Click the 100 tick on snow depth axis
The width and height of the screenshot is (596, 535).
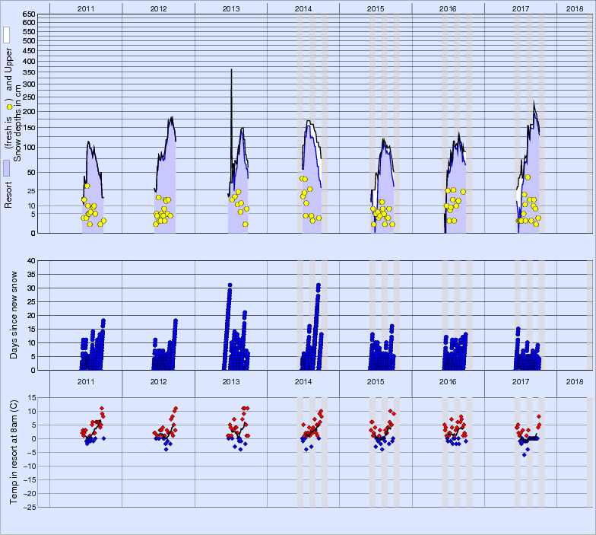29,148
